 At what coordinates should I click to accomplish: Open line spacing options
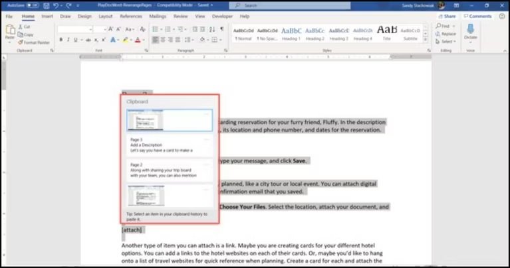[x=188, y=40]
